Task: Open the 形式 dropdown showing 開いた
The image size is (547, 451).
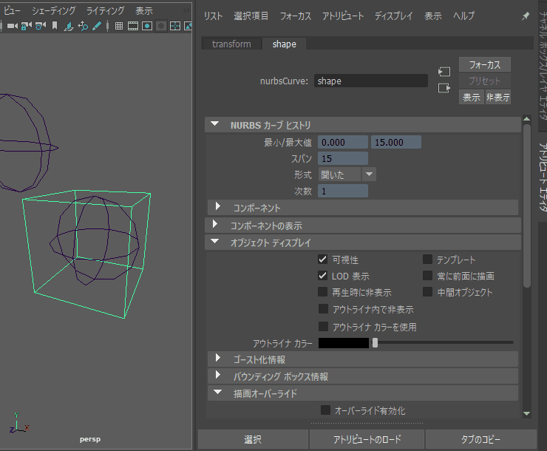Action: (x=347, y=174)
